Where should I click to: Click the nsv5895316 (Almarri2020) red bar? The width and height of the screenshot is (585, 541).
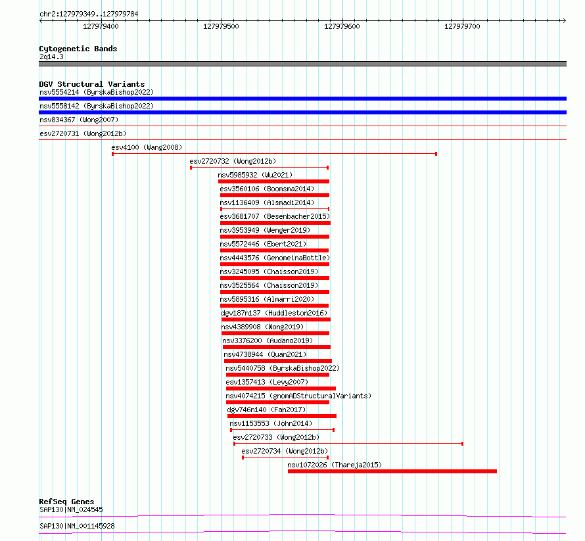click(274, 306)
